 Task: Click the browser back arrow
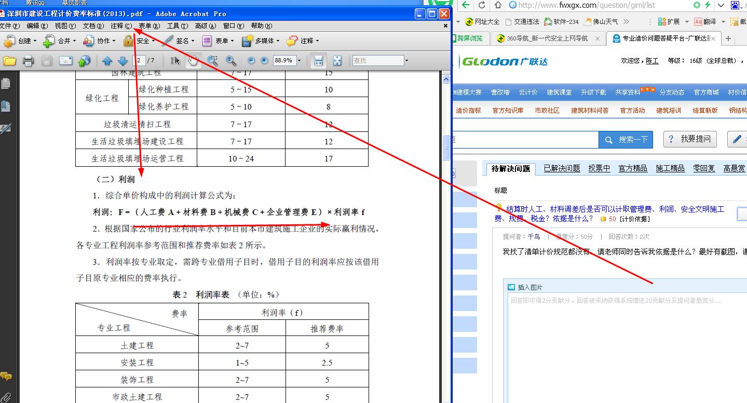click(x=466, y=5)
